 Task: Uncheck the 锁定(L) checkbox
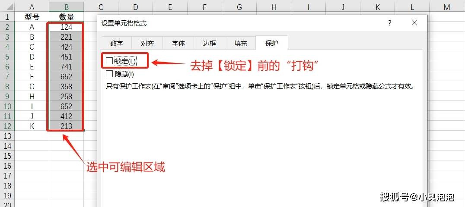109,61
